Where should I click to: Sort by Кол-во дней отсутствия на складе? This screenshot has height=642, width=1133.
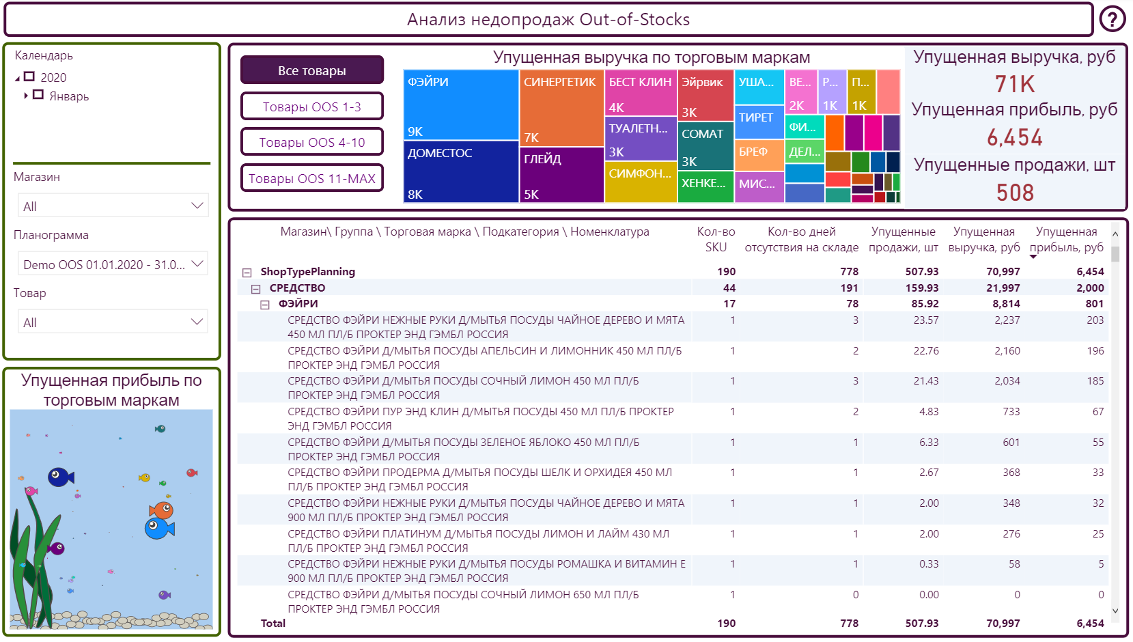802,239
